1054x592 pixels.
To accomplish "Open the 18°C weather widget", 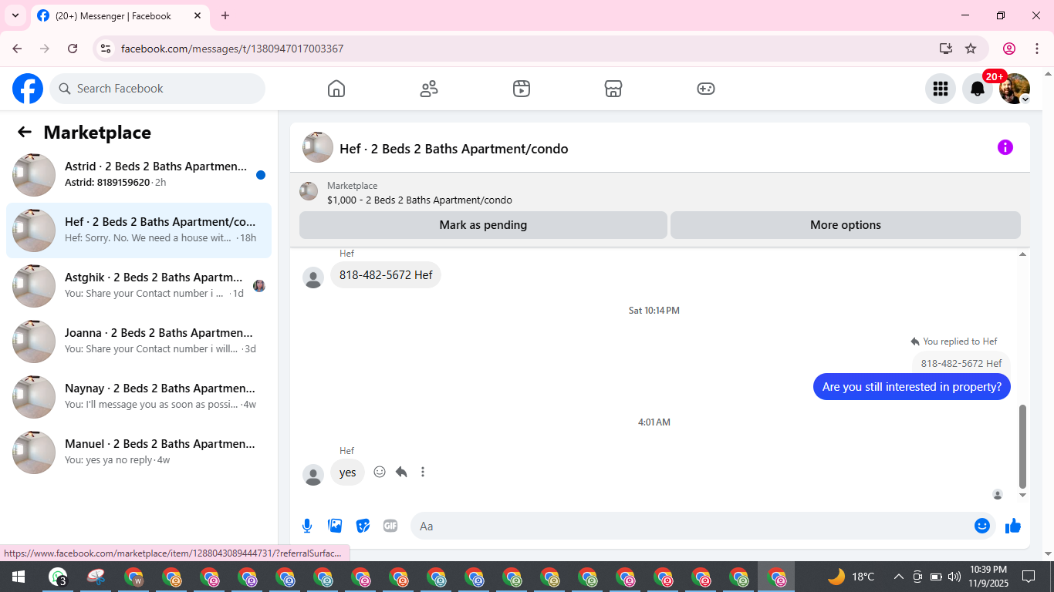I will [x=852, y=577].
